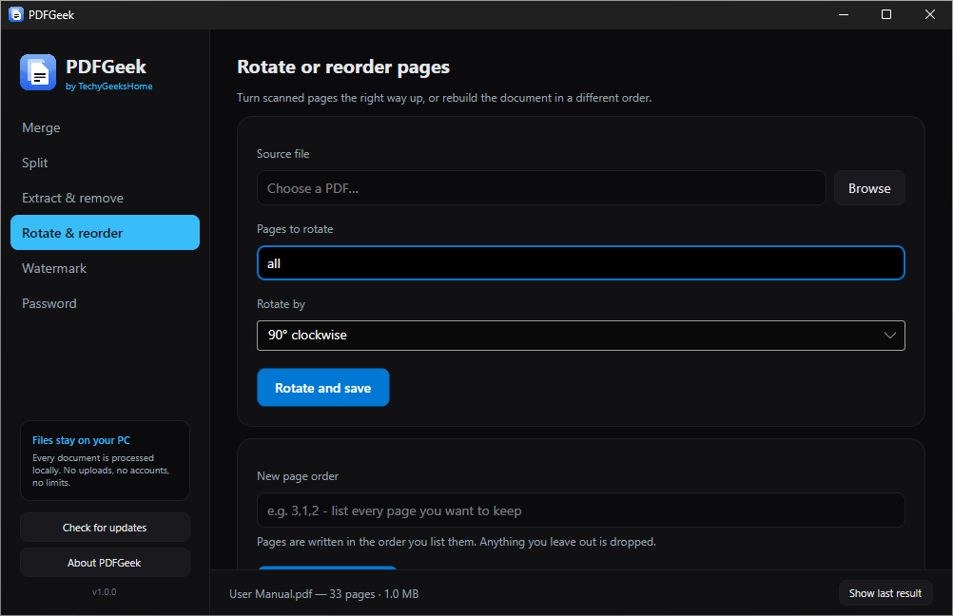Screen dimensions: 953x616
Task: Click the Rotate or reorder pages heading
Action: coord(342,67)
